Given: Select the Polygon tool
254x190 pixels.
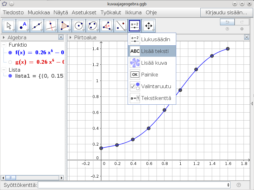Looking at the screenshot, I should 65,26.
